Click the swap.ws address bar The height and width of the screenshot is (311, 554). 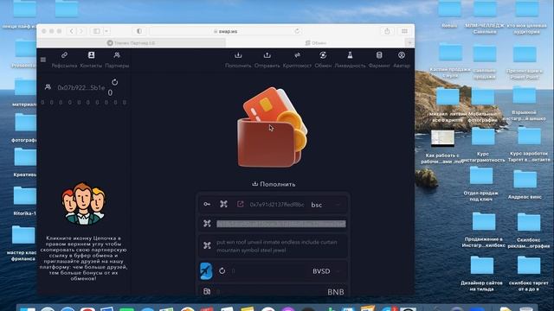tap(227, 31)
